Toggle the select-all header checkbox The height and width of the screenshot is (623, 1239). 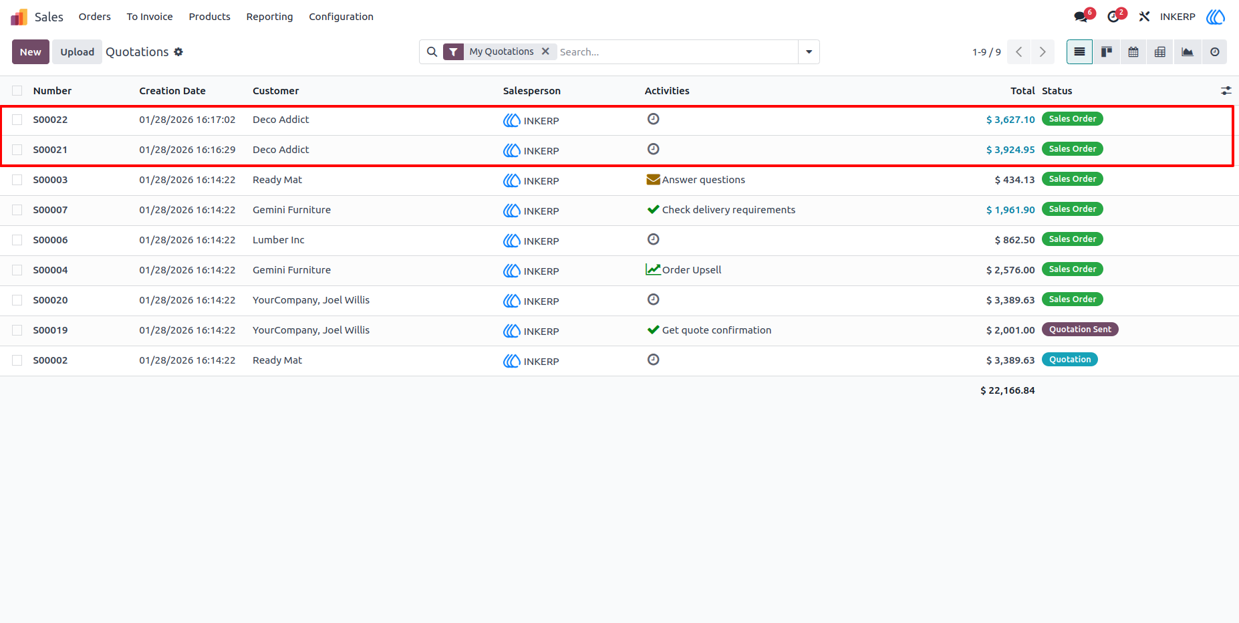[x=17, y=91]
